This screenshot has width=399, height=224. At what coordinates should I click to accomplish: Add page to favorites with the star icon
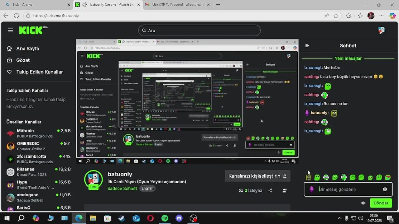tap(336, 16)
